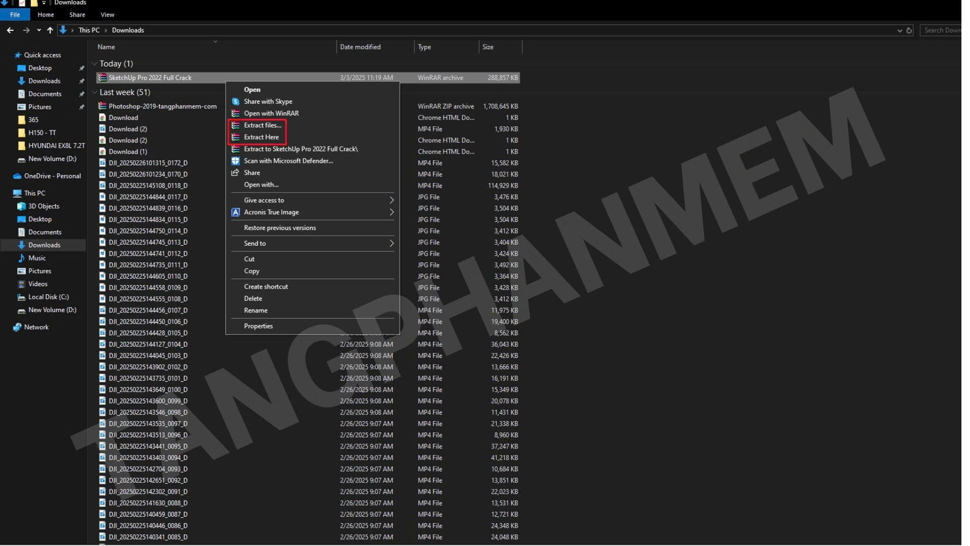Viewport: 970px width, 546px height.
Task: Select the H150 - TT folder
Action: coord(42,133)
